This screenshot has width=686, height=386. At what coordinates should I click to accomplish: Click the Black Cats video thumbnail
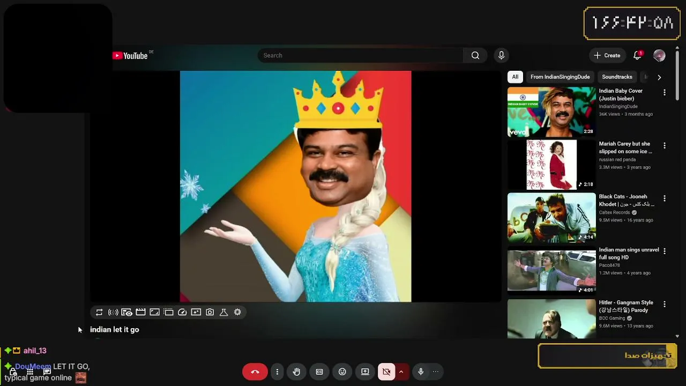point(551,218)
